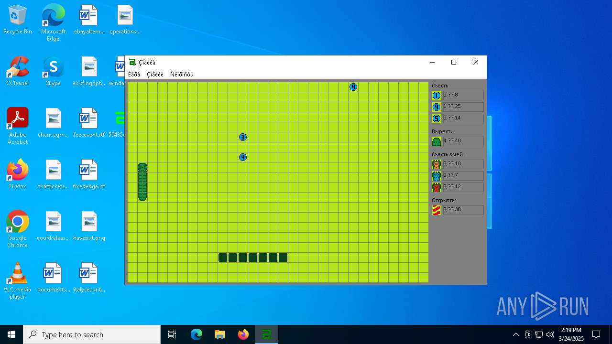Click the blue 4 ball in the board's top row
Viewport: 612px width, 344px height.
(x=353, y=87)
